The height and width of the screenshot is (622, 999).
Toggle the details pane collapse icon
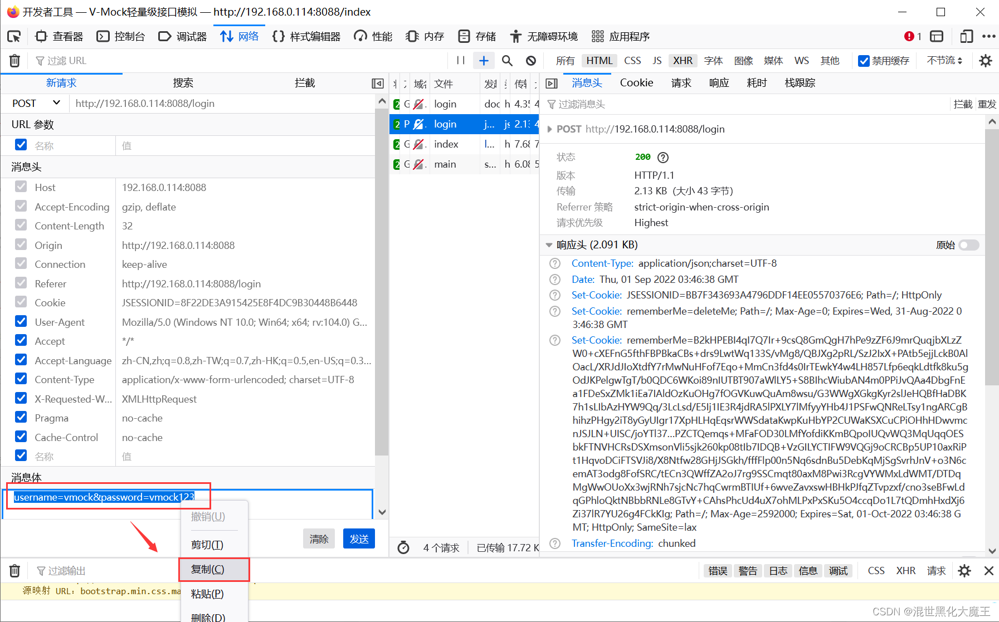click(x=552, y=84)
